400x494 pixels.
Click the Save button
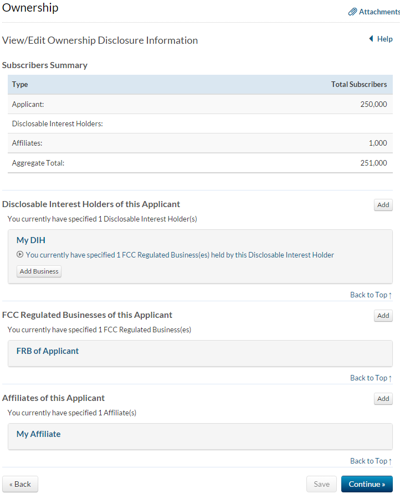pos(321,484)
